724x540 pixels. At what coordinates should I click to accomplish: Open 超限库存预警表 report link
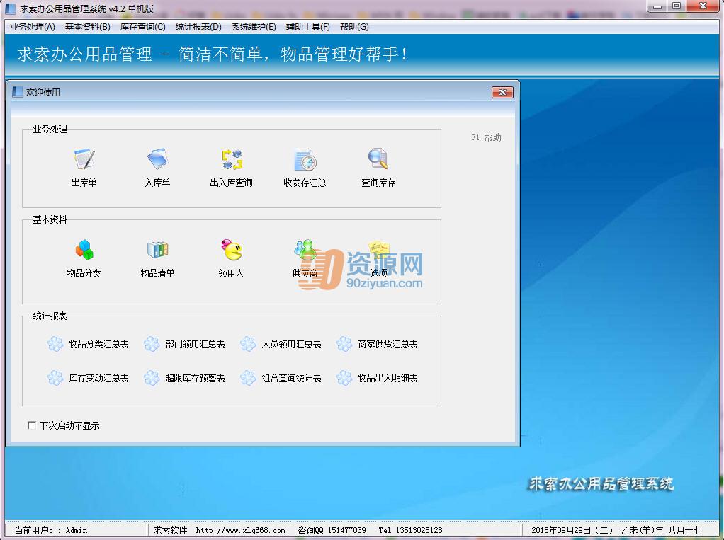(195, 378)
